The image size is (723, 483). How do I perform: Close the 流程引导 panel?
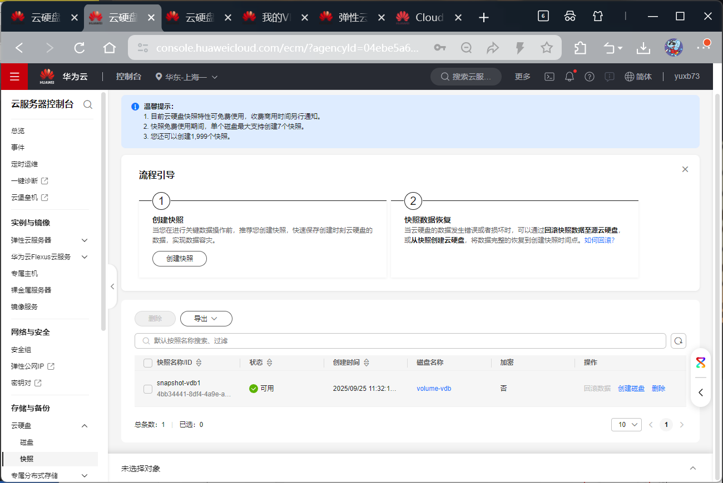click(685, 169)
